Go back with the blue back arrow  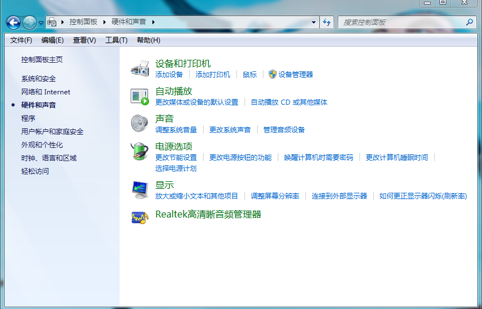14,22
